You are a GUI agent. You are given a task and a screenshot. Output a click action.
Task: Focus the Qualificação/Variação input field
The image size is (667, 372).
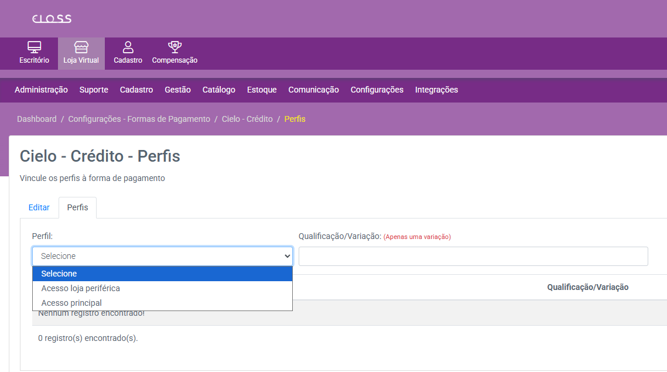pyautogui.click(x=473, y=256)
